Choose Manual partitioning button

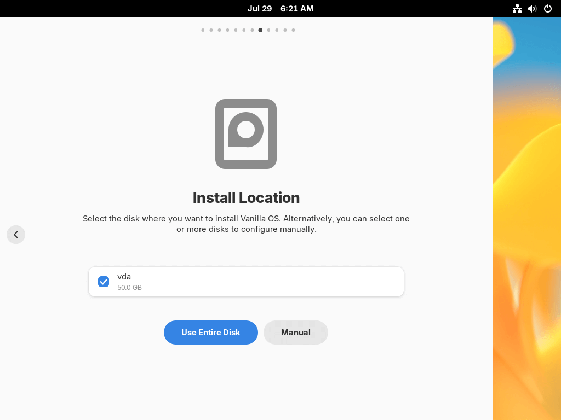click(295, 332)
